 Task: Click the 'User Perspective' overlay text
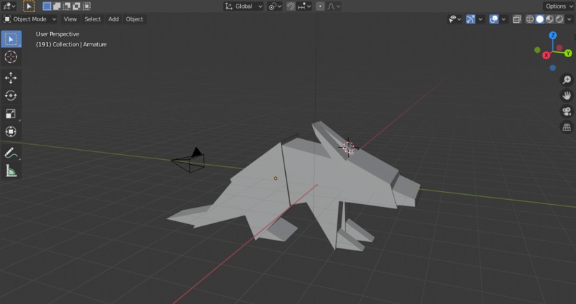[x=58, y=34]
